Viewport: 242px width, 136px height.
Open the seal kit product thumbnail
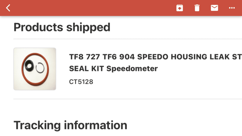35,69
